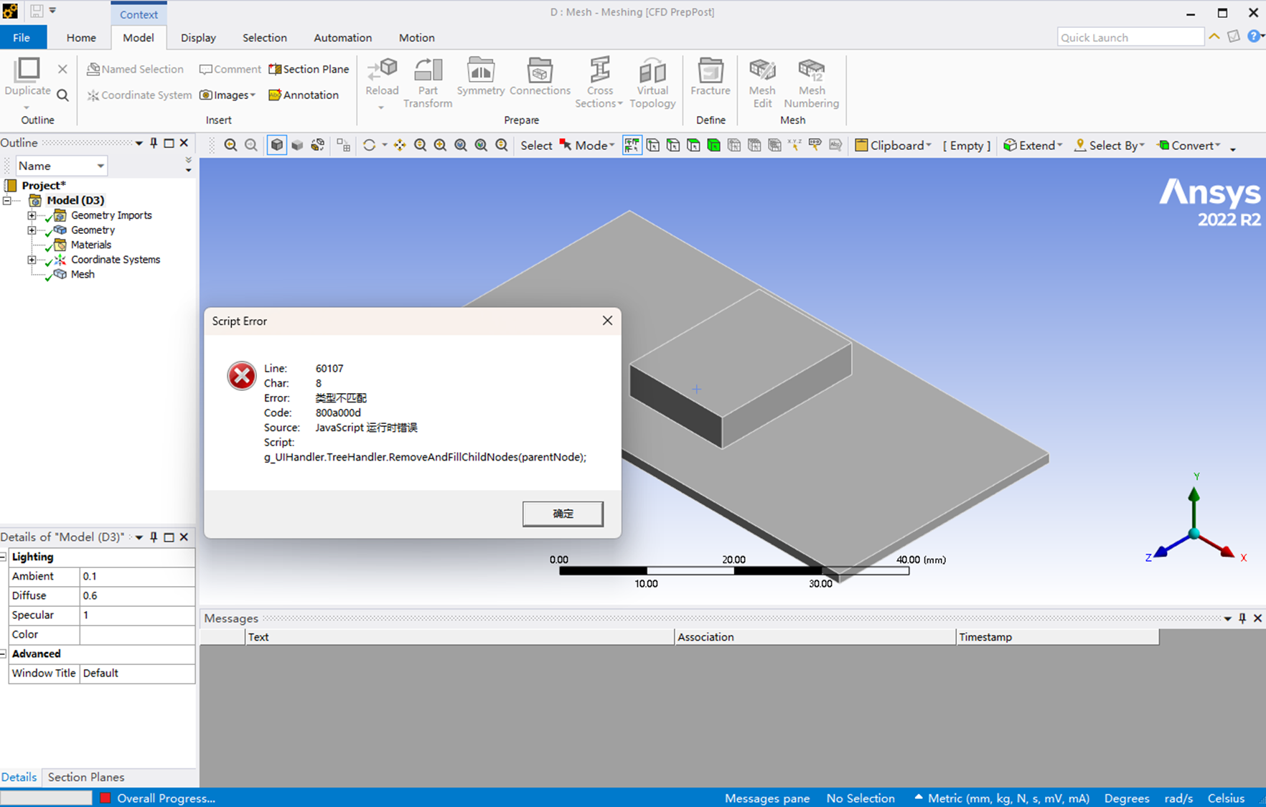Click the wireframe display icon
This screenshot has width=1266, height=807.
pos(317,145)
